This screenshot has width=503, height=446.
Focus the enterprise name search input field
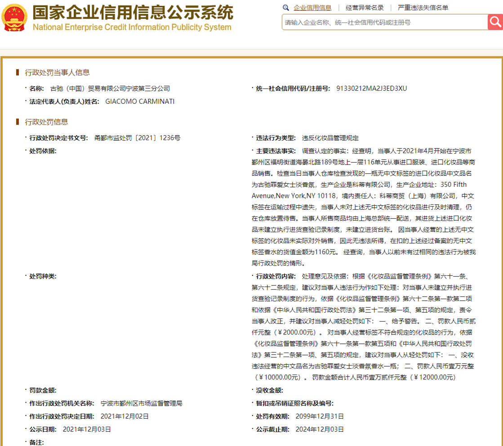click(385, 22)
